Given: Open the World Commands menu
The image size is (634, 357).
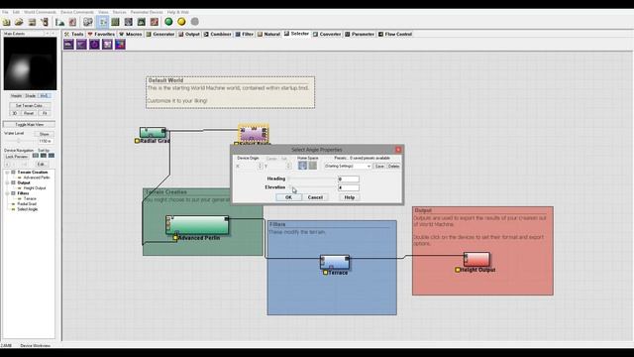Looking at the screenshot, I should click(x=40, y=12).
